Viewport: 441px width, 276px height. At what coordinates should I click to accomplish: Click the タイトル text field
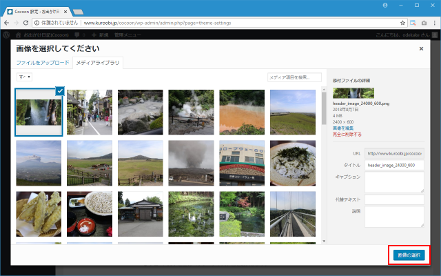coord(394,166)
